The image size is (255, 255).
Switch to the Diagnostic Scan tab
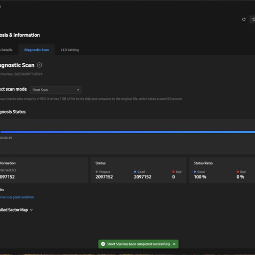(37, 50)
